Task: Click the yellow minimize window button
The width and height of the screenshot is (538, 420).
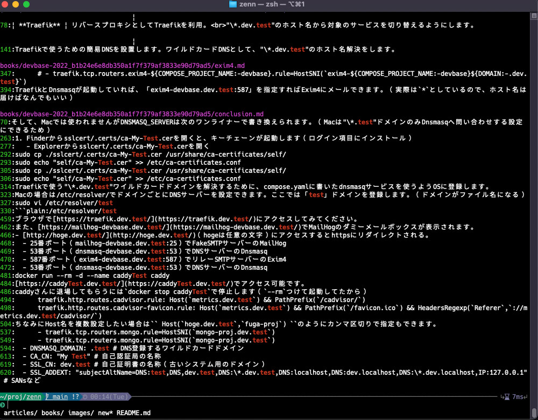Action: pyautogui.click(x=16, y=4)
